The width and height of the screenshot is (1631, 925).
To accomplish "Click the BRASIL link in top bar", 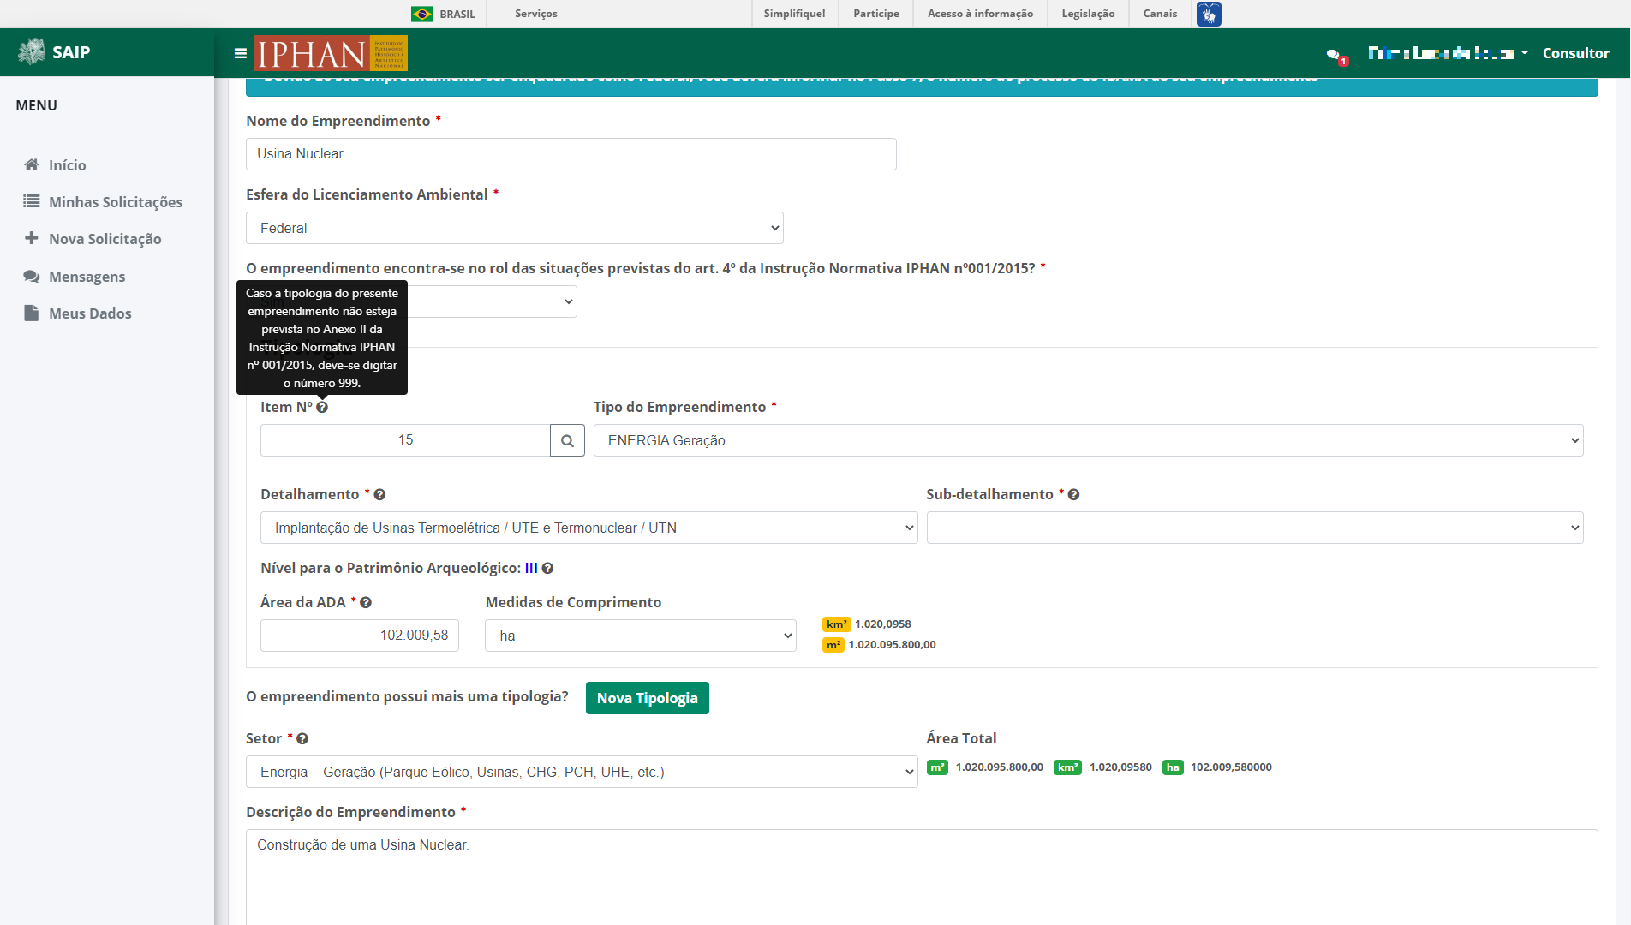I will click(457, 14).
